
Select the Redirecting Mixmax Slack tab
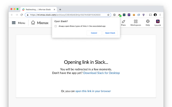tap(38, 10)
